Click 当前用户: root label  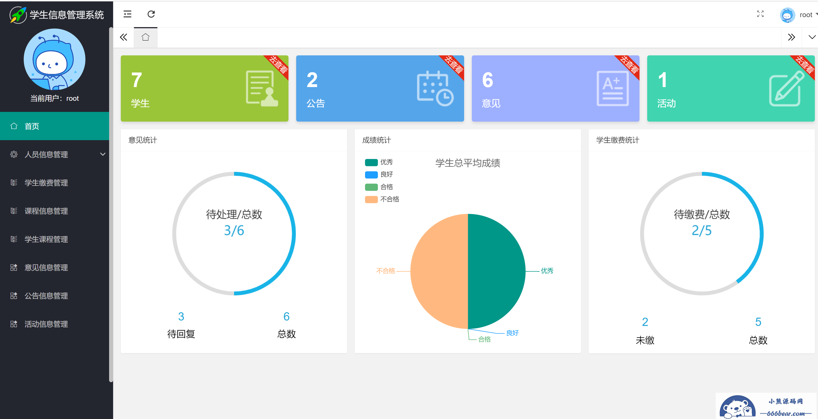(x=55, y=98)
